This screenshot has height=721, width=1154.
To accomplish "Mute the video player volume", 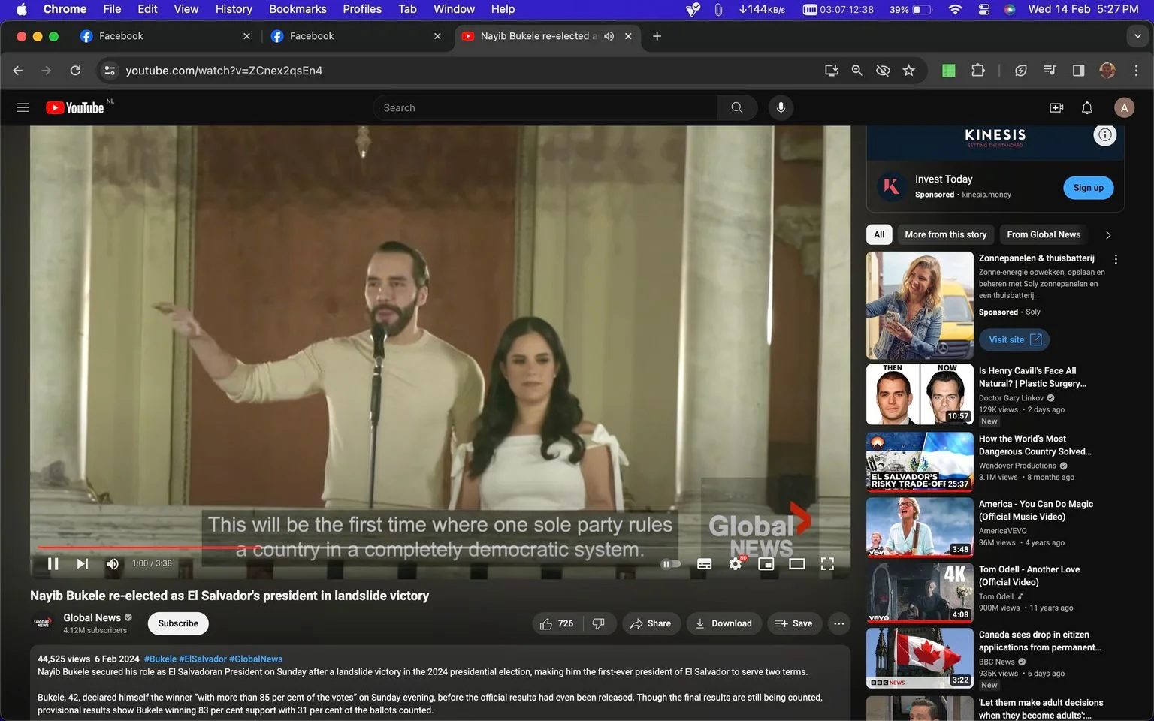I will 112,563.
